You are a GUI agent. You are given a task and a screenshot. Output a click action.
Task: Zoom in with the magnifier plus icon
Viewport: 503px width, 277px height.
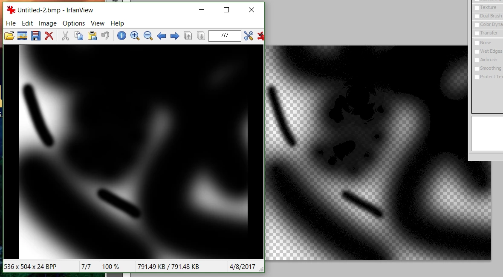(135, 36)
